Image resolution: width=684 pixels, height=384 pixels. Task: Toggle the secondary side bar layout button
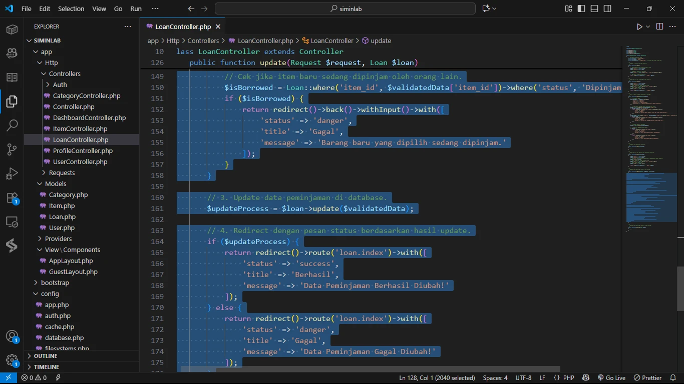pyautogui.click(x=607, y=8)
